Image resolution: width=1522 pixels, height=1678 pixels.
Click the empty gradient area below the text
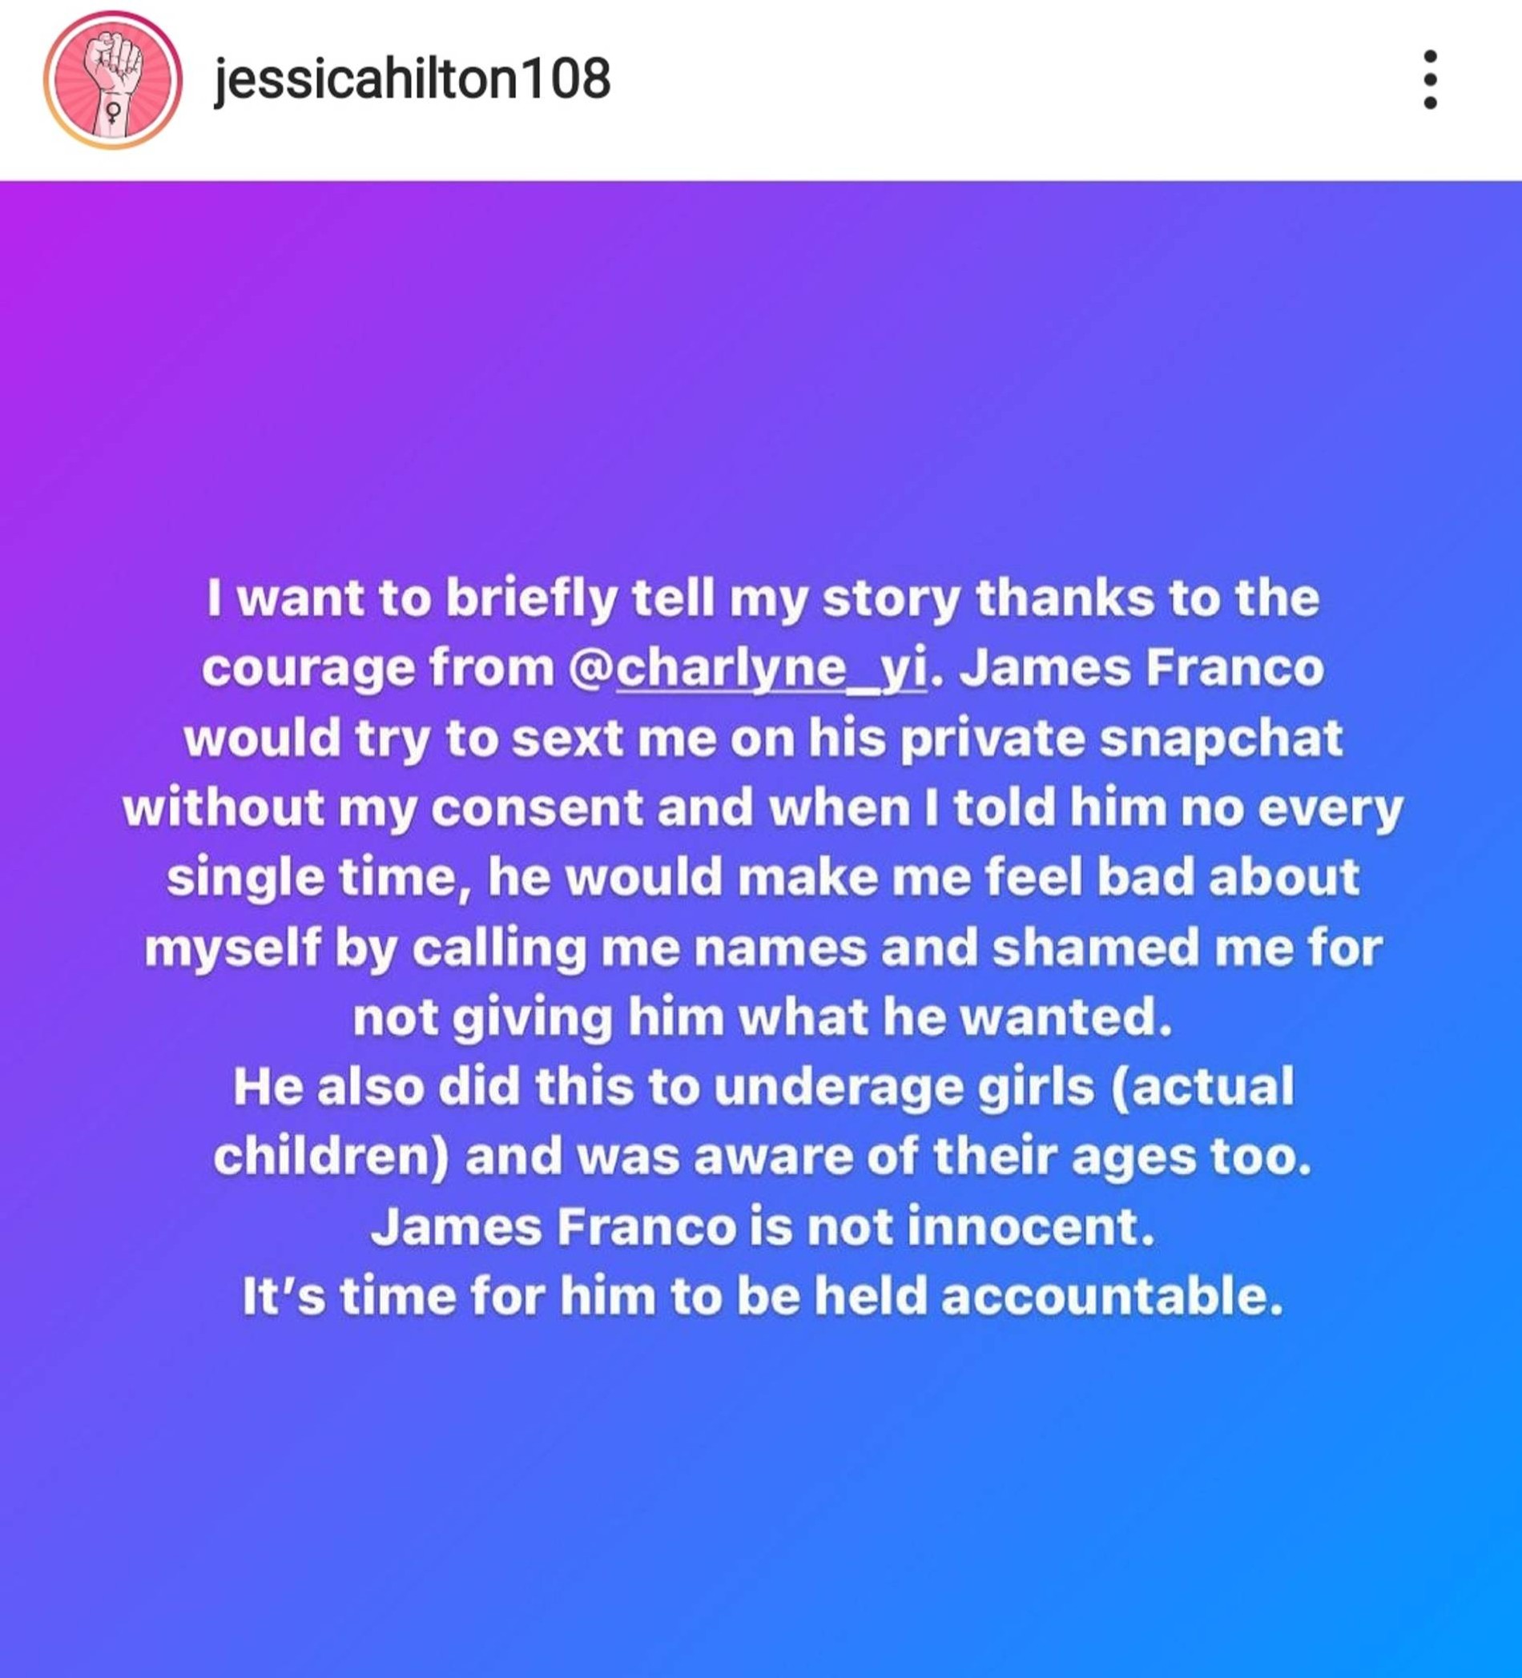[x=761, y=1499]
